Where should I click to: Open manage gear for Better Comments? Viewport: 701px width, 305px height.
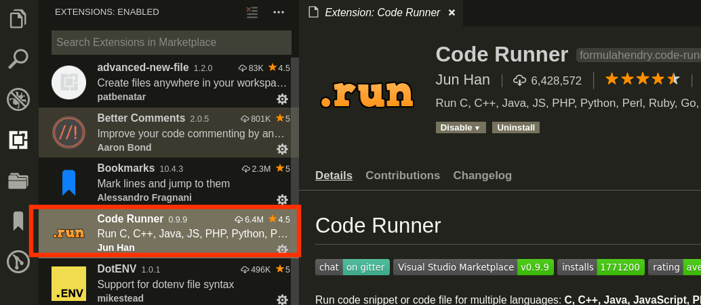pyautogui.click(x=282, y=149)
